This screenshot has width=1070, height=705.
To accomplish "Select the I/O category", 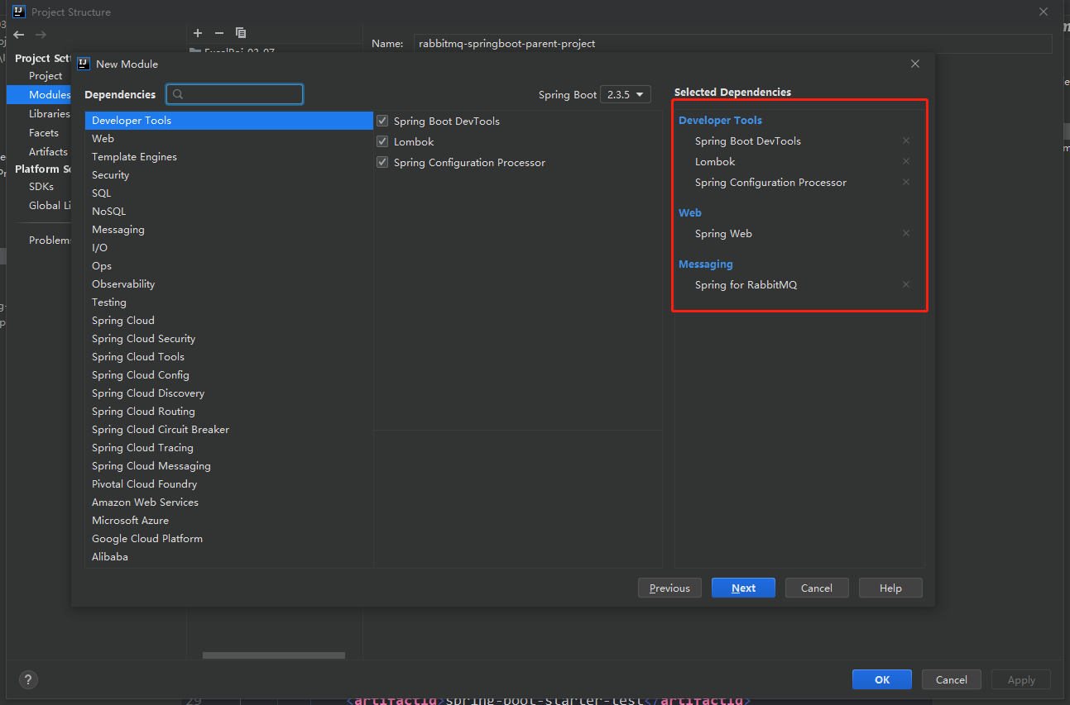I will pyautogui.click(x=229, y=248).
